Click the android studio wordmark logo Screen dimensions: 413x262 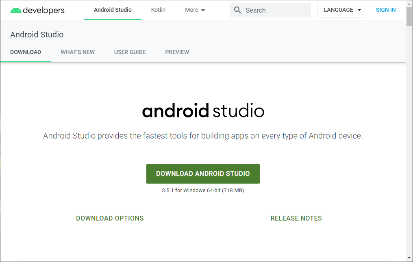[x=203, y=110]
